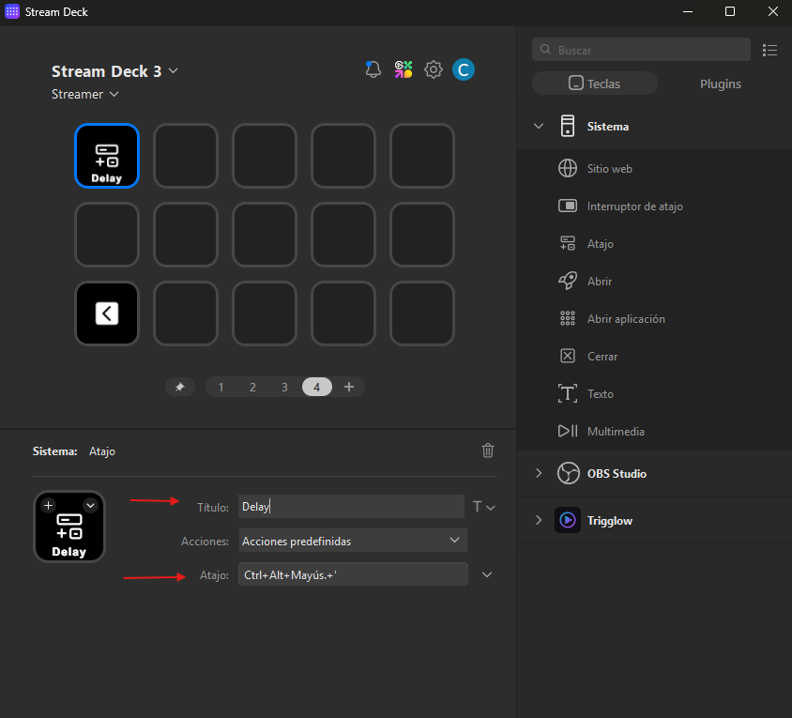
Task: Go to page 1
Action: [x=221, y=387]
